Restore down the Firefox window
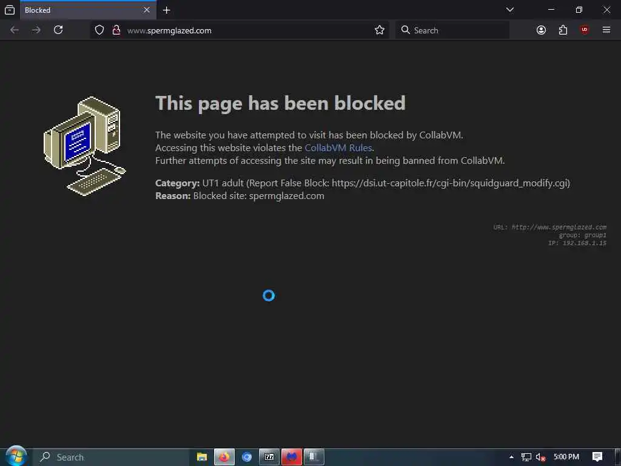Viewport: 621px width, 466px height. click(x=579, y=10)
